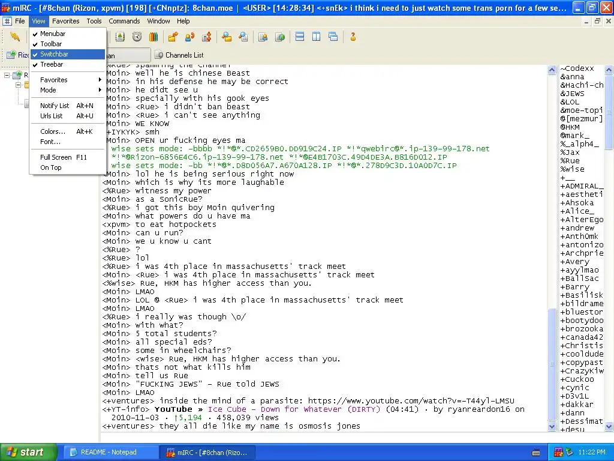Open the Received Files toolbar icon
The image size is (614, 461).
226,37
